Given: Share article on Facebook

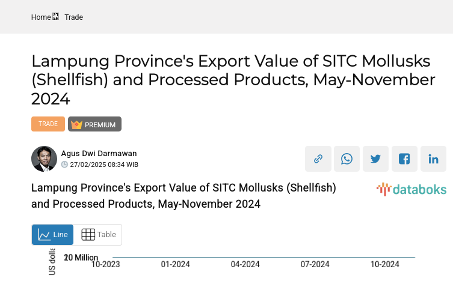Looking at the screenshot, I should [405, 159].
